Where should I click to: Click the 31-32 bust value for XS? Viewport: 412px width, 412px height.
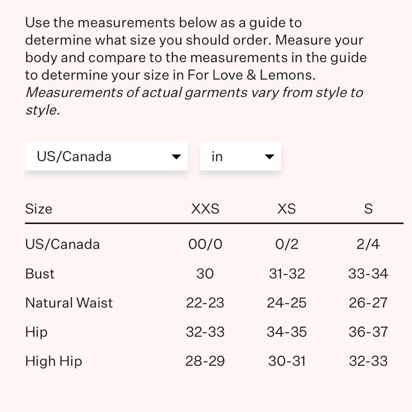click(x=287, y=274)
